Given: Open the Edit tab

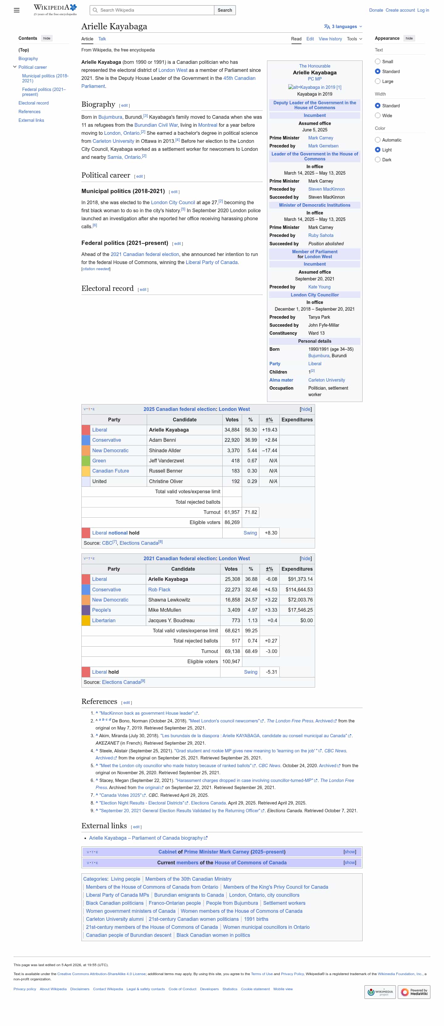Looking at the screenshot, I should click(x=310, y=39).
